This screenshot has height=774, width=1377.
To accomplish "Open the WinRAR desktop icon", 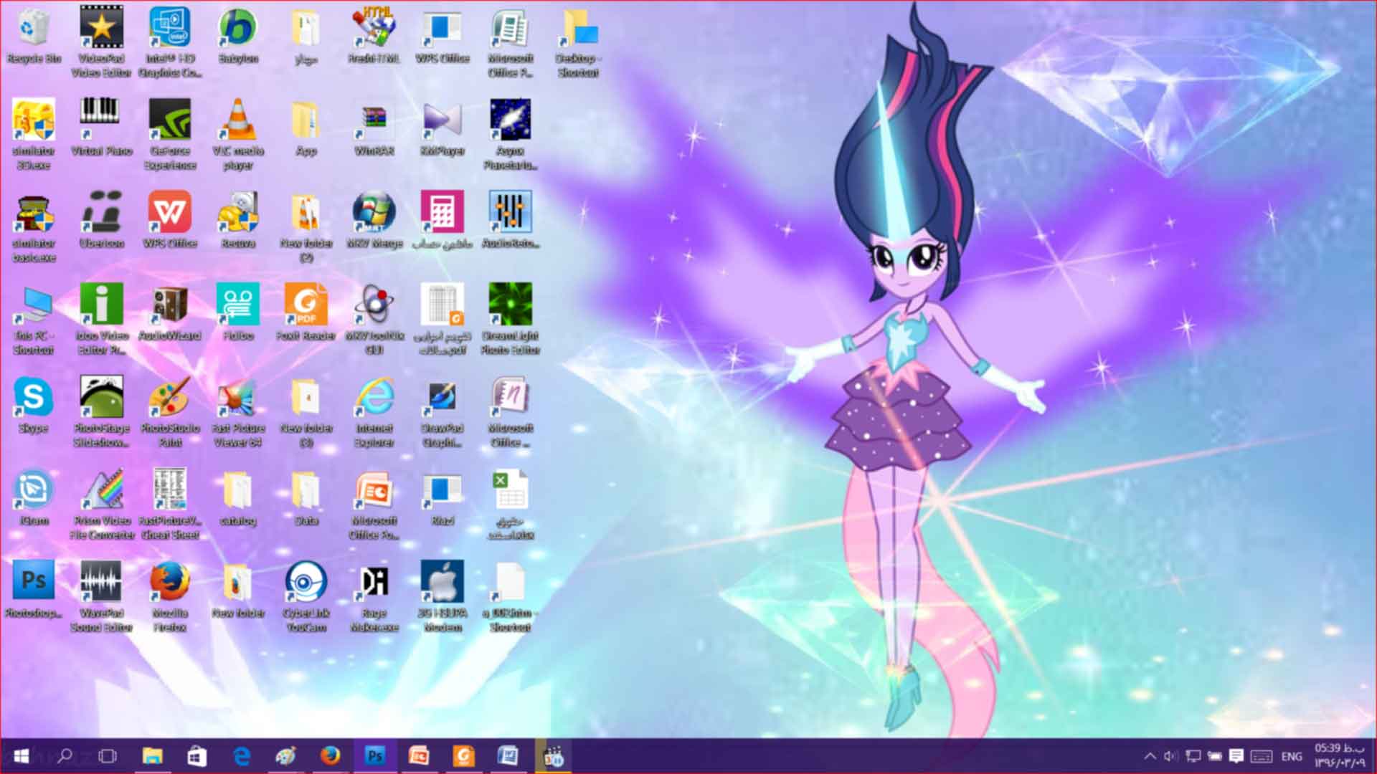I will [x=374, y=128].
